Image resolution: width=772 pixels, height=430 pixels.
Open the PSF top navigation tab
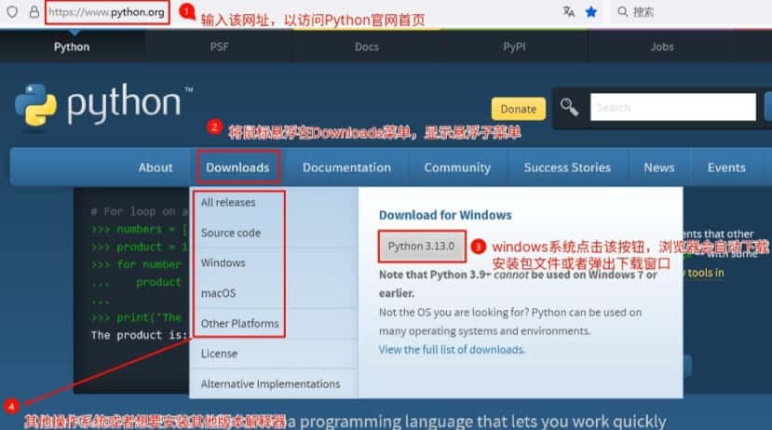tap(219, 47)
